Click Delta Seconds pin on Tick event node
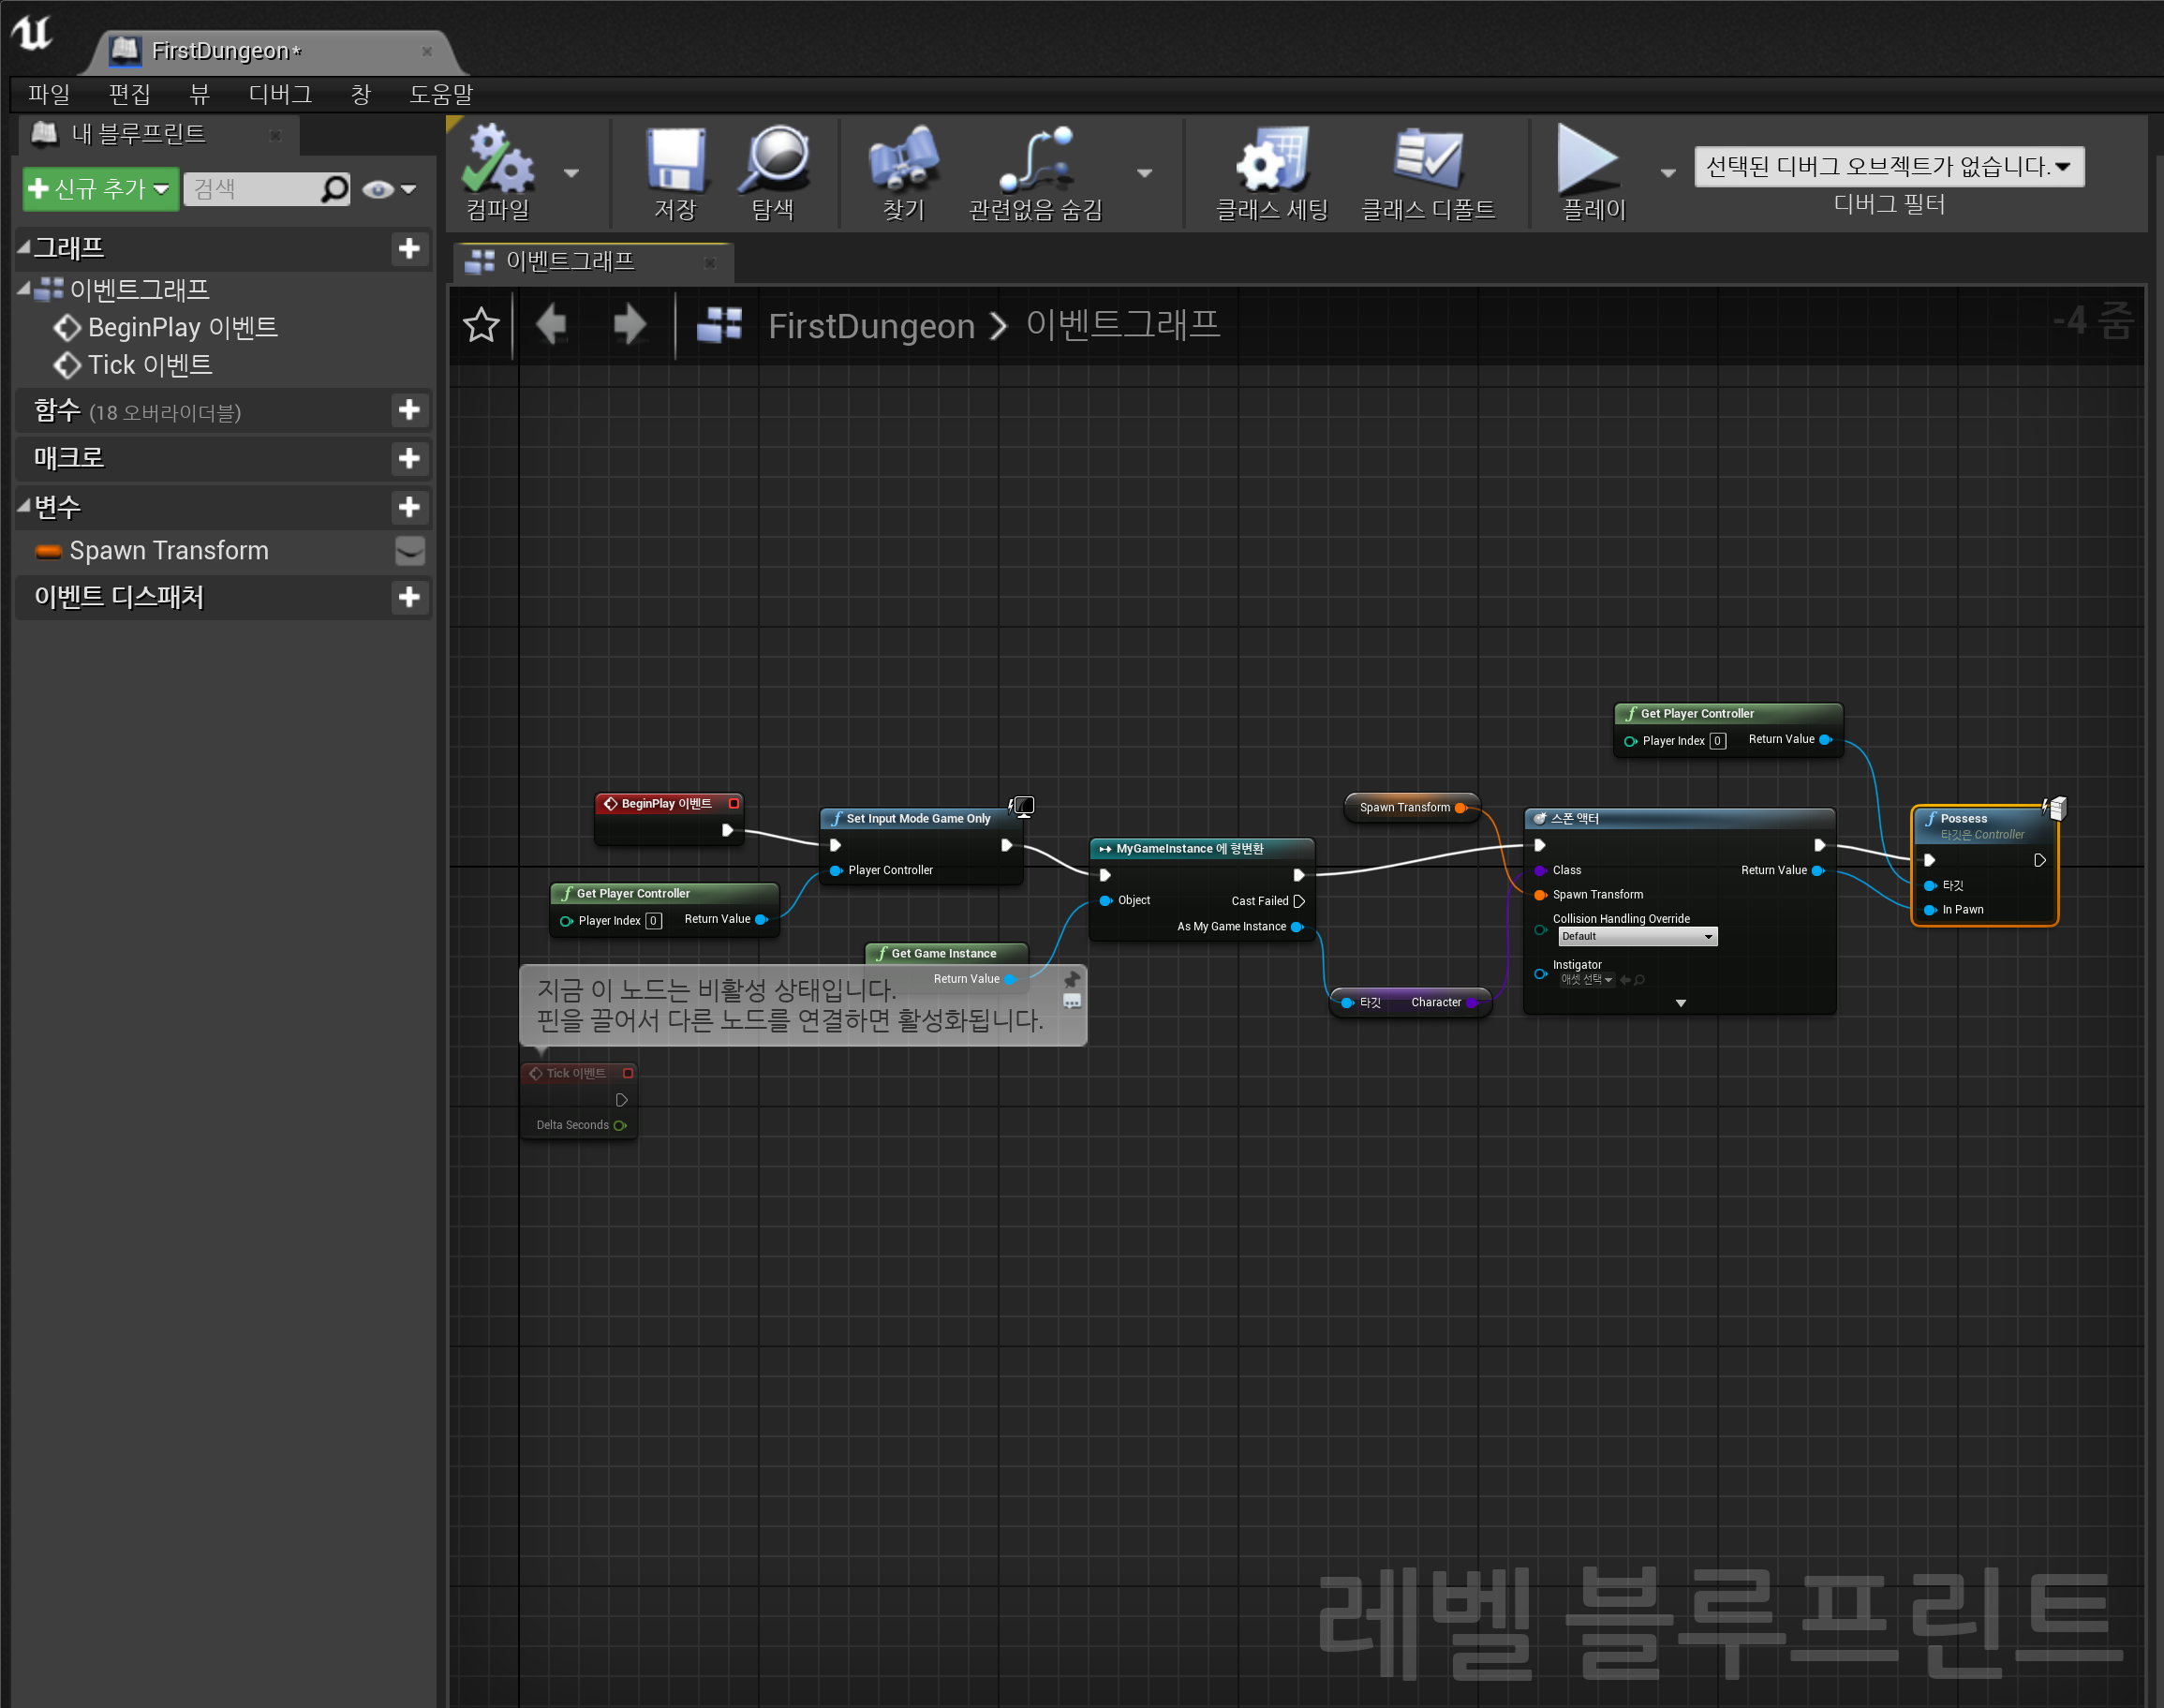The height and width of the screenshot is (1708, 2164). pos(620,1125)
